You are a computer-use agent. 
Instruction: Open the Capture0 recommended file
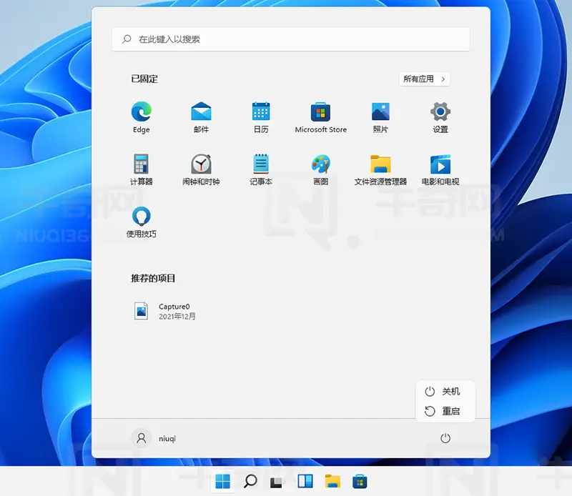[165, 311]
